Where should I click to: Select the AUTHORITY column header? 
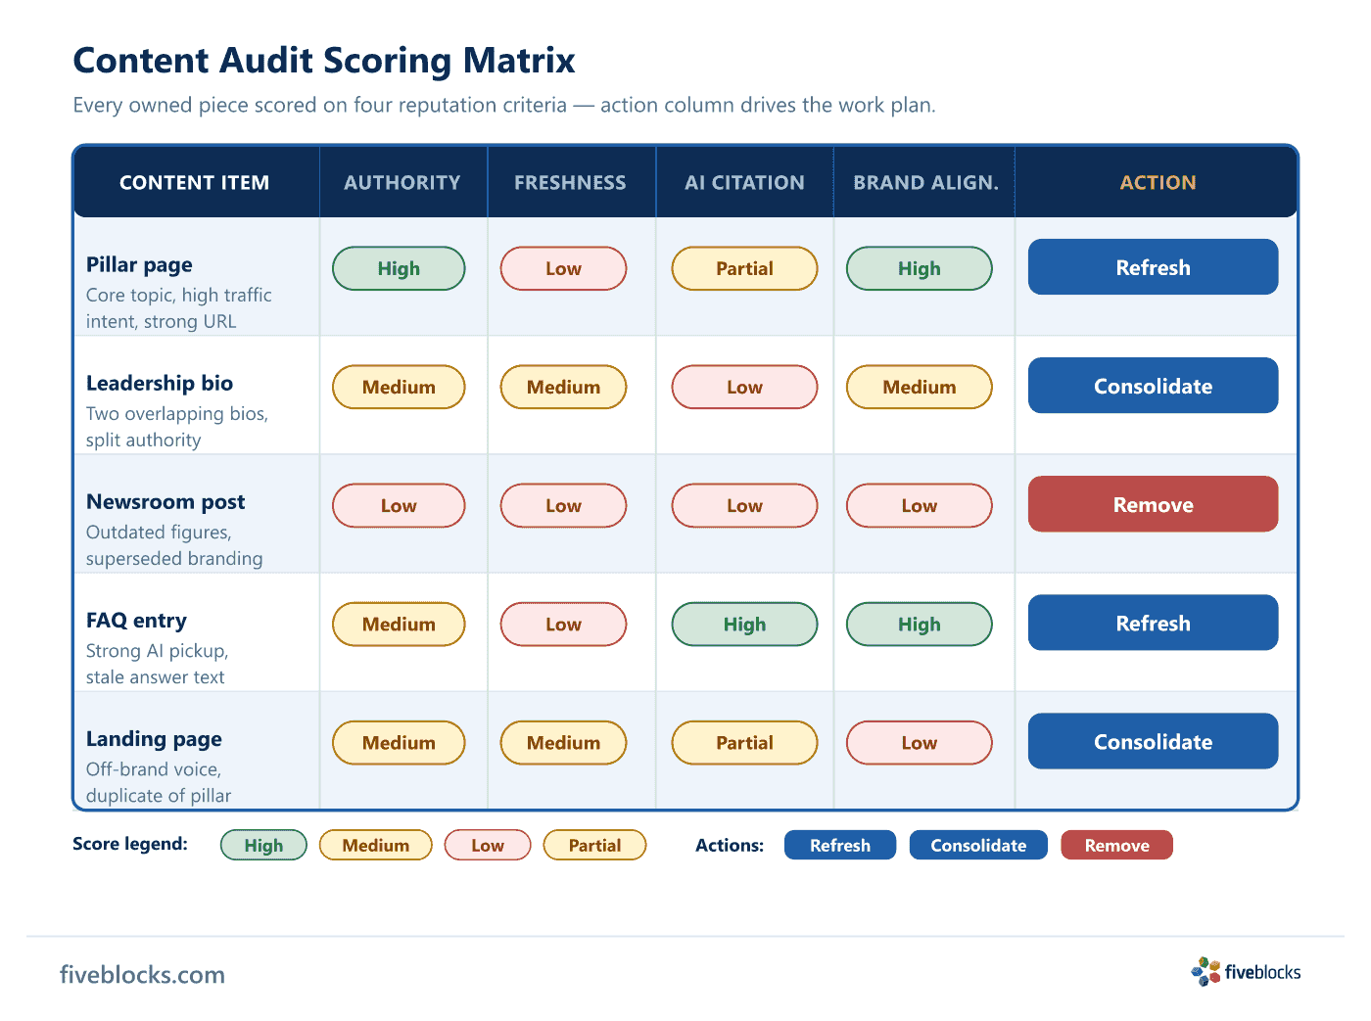pos(402,182)
